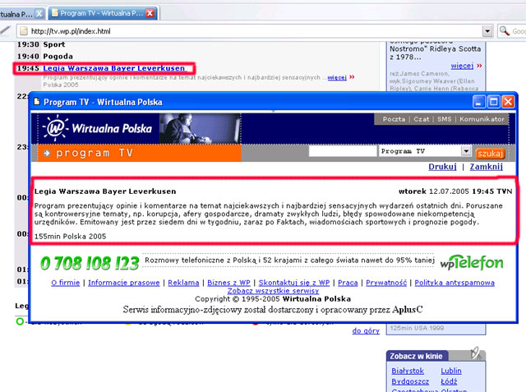Select Białystok cinema city link
This screenshot has width=526, height=392.
[x=408, y=371]
